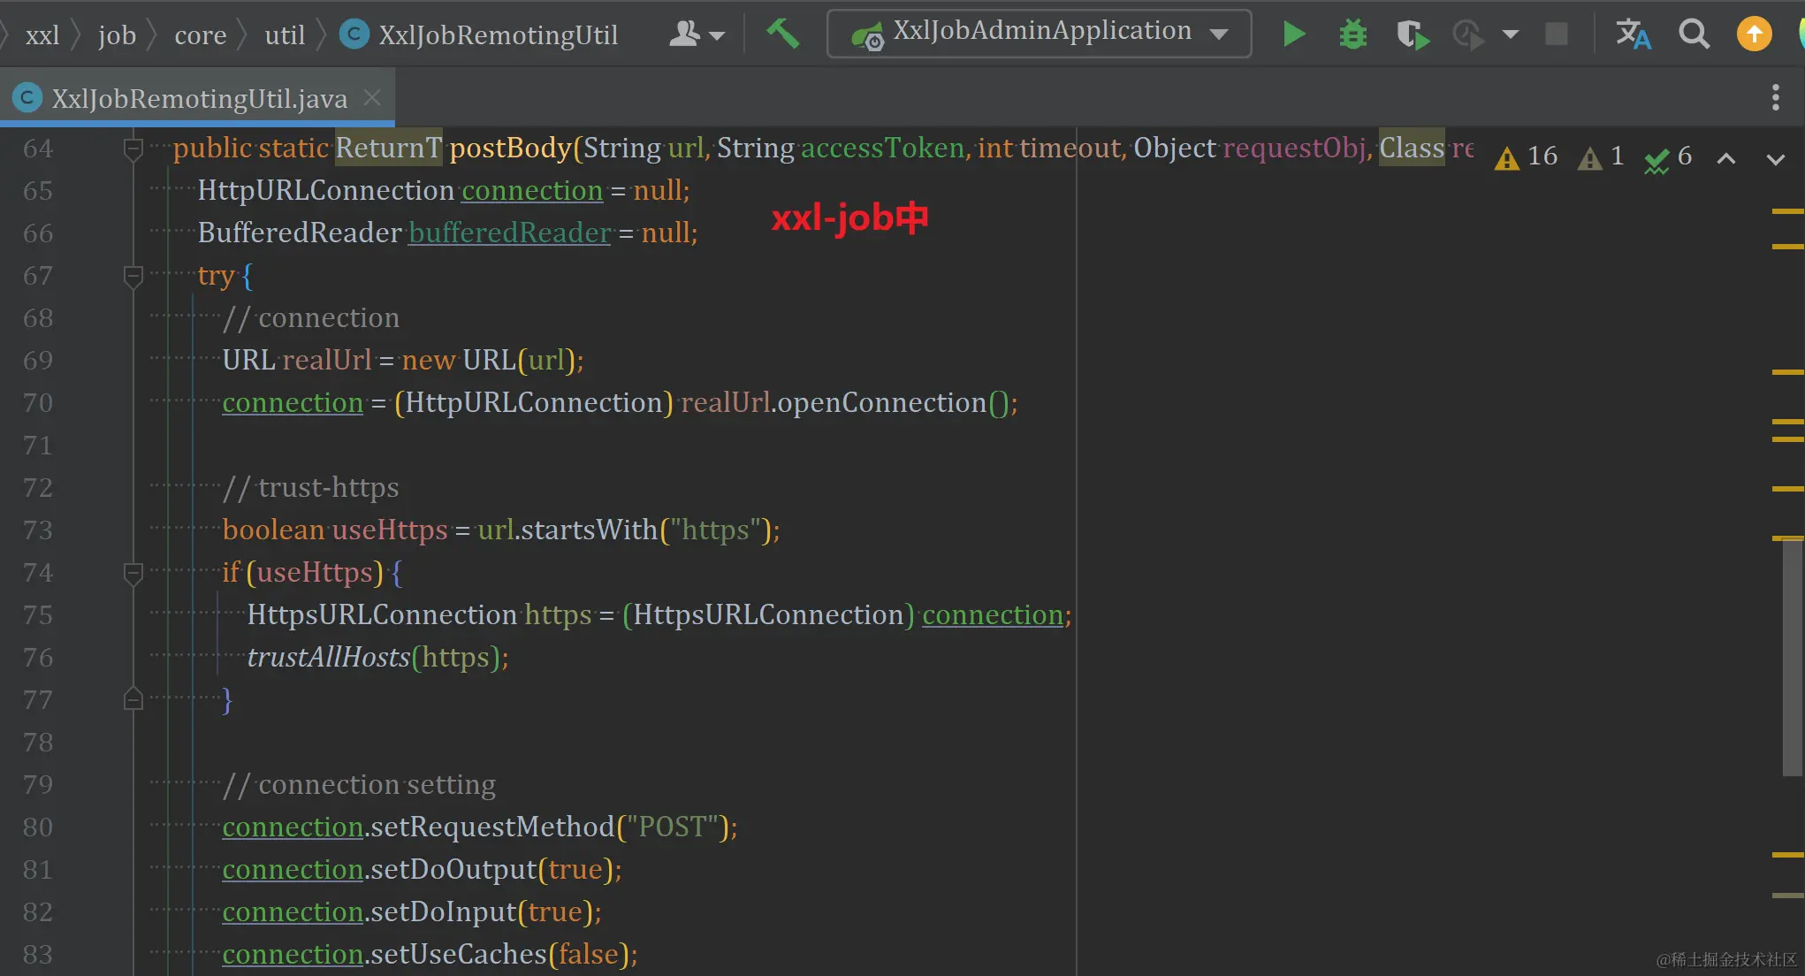Open the translate icon in toolbar
1805x976 pixels.
click(1633, 34)
